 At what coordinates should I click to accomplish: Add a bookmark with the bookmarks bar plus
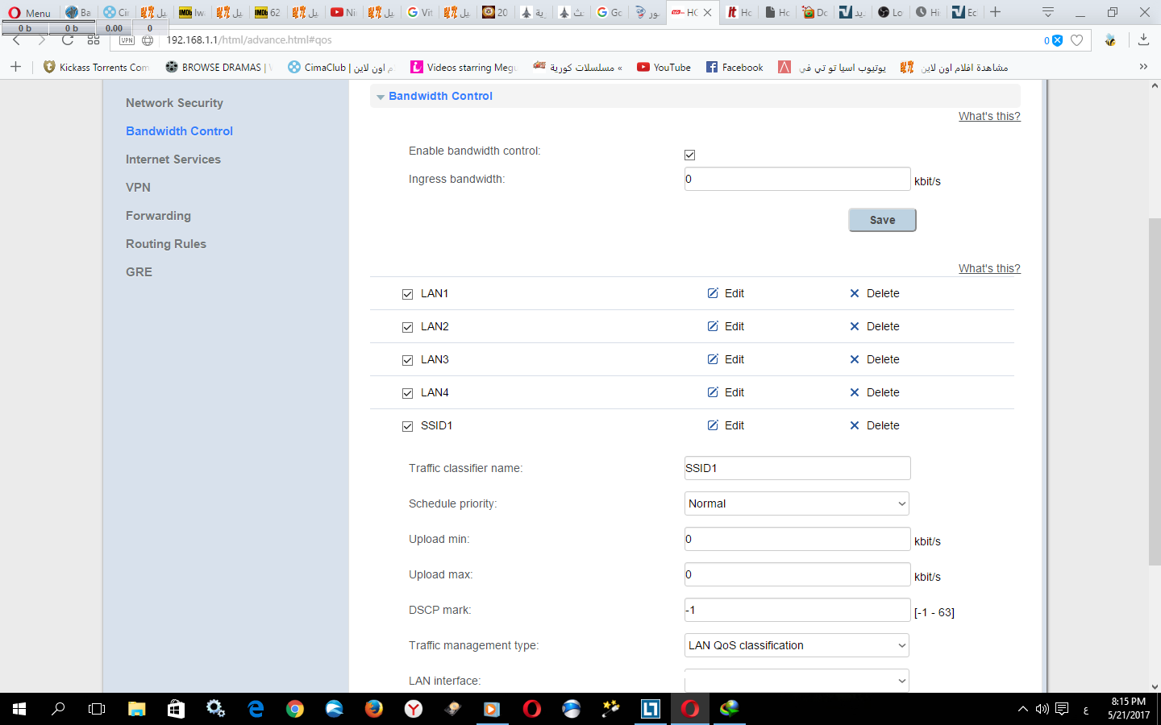pos(15,67)
